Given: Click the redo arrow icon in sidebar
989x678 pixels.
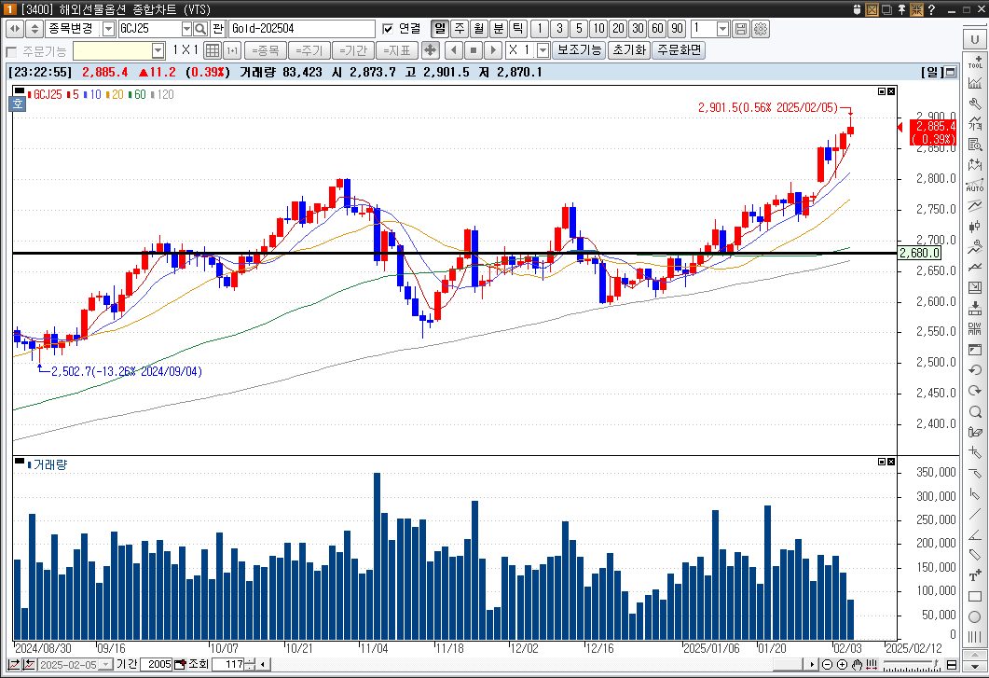Looking at the screenshot, I should [x=975, y=391].
